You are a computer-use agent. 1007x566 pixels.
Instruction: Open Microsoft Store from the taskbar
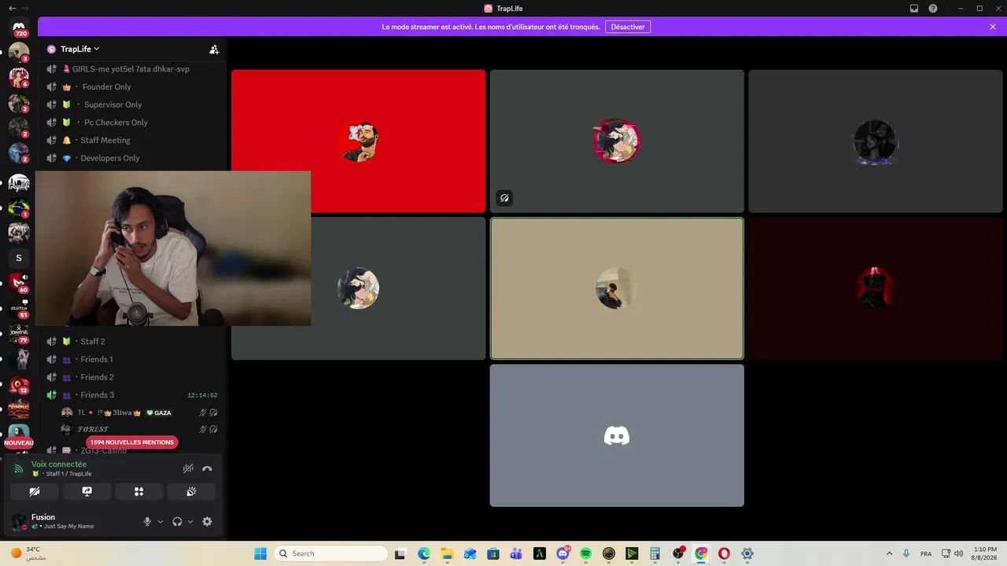493,553
